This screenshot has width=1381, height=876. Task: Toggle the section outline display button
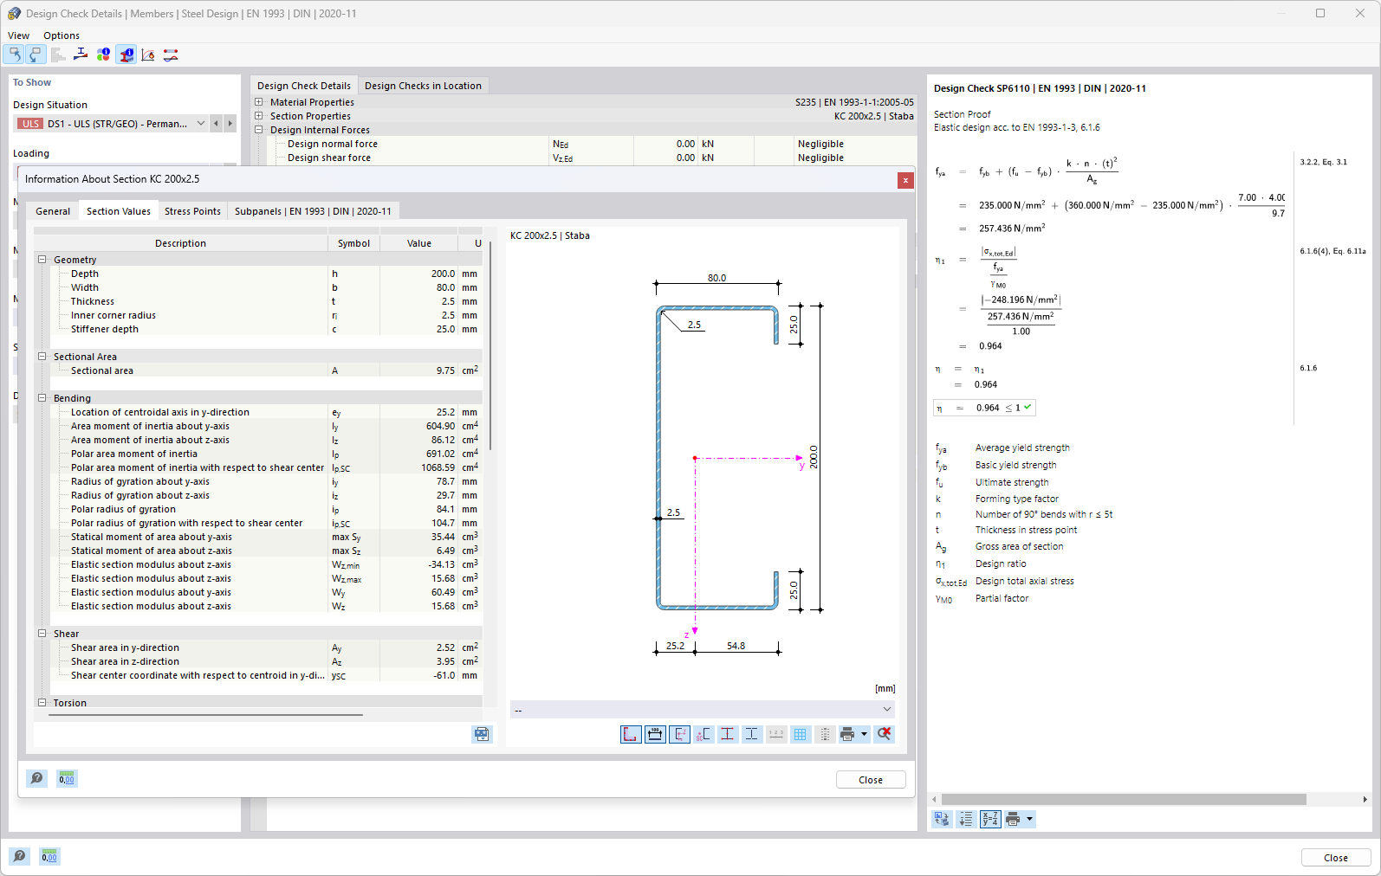[630, 734]
